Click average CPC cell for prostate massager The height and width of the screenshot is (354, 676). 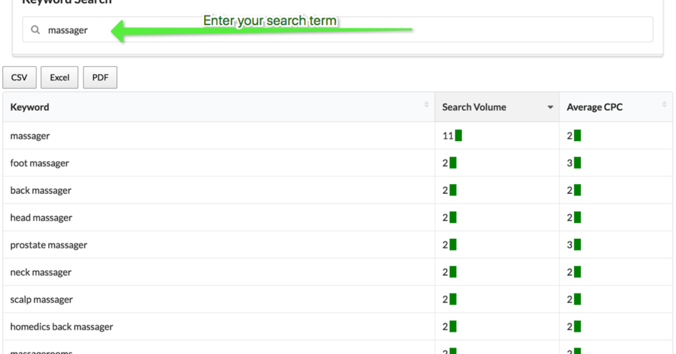point(616,244)
